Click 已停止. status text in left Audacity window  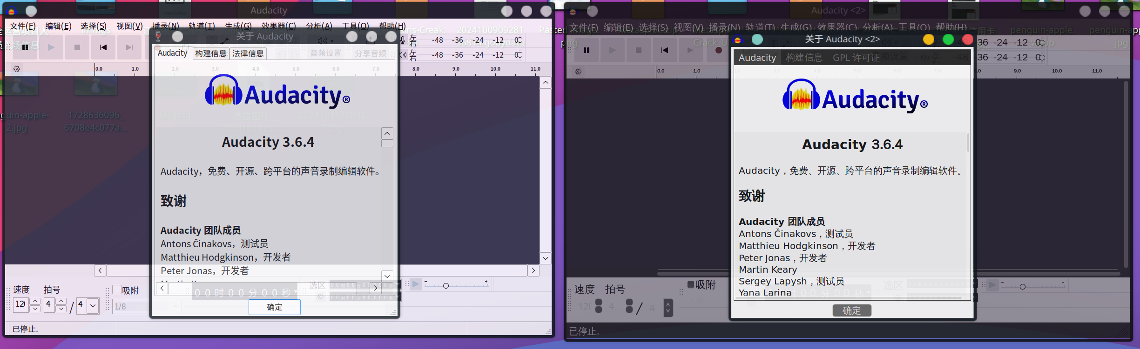coord(25,329)
